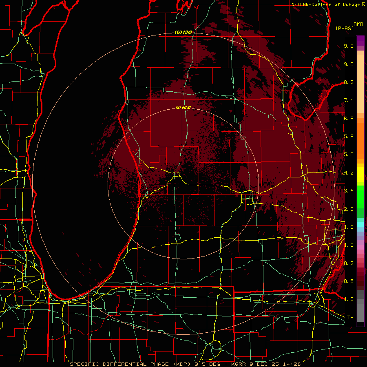Image resolution: width=367 pixels, height=367 pixels.
Task: Click the 6.6 value on the color scale
Action: coord(349,118)
